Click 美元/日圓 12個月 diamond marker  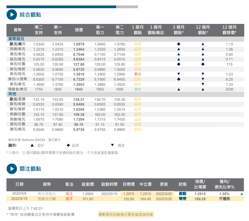[203, 64]
